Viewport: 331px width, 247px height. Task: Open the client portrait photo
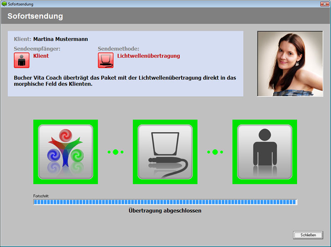click(290, 64)
